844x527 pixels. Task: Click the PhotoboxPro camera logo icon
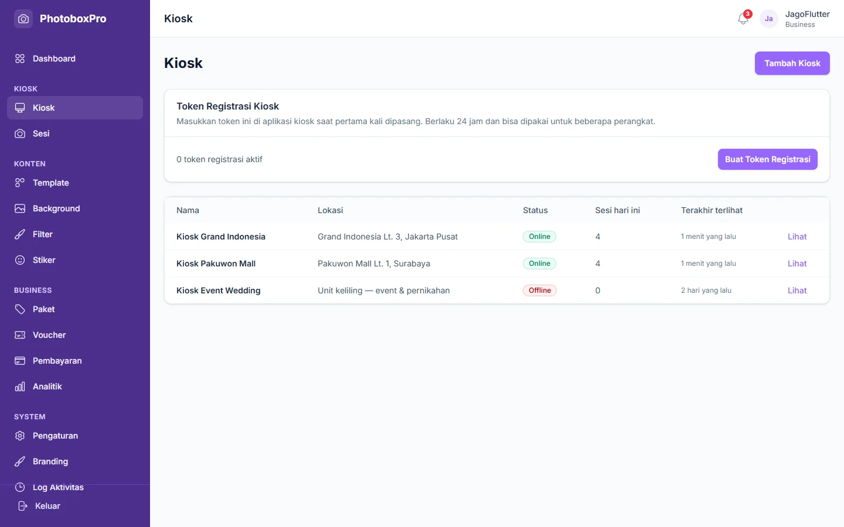click(x=23, y=19)
